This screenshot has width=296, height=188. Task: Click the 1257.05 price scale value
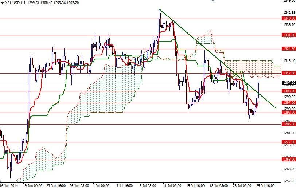click(289, 181)
